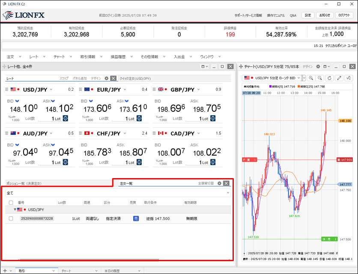Select the pencil drawing tool on chart
358x274 pixels.
coord(339,78)
